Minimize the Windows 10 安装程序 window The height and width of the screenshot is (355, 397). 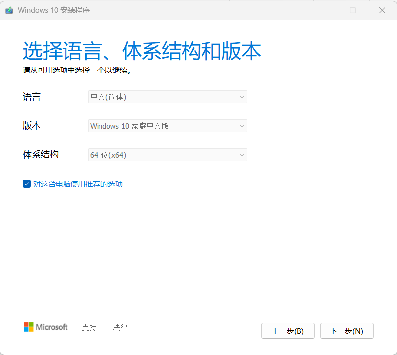[x=324, y=10]
